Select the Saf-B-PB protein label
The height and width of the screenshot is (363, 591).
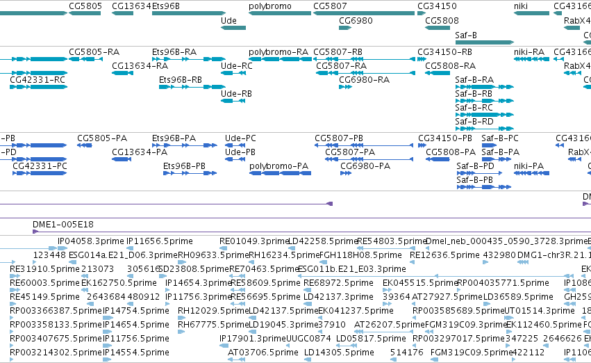tap(474, 180)
